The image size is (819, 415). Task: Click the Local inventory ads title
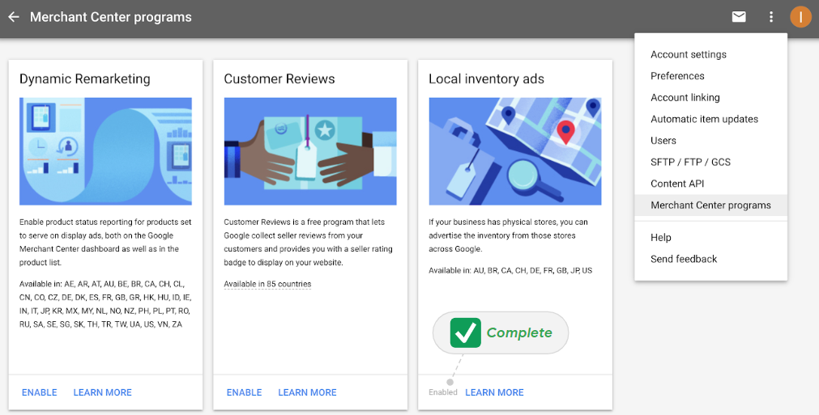(x=486, y=78)
